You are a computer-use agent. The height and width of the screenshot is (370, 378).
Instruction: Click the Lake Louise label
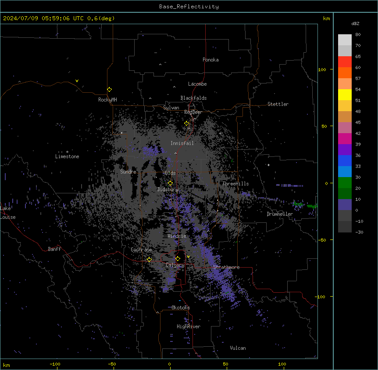click(x=8, y=213)
